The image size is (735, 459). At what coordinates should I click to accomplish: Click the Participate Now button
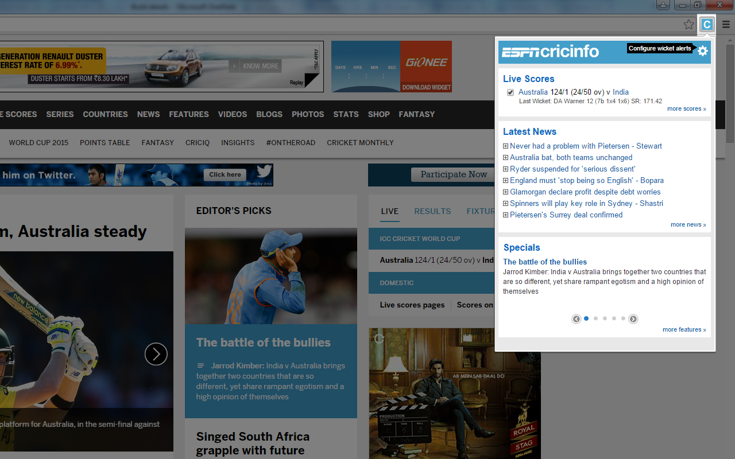pyautogui.click(x=454, y=174)
